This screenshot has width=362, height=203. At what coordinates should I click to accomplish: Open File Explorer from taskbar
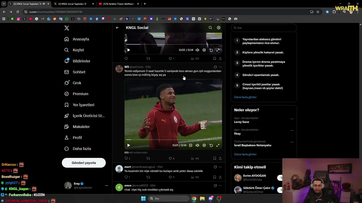[202, 198]
